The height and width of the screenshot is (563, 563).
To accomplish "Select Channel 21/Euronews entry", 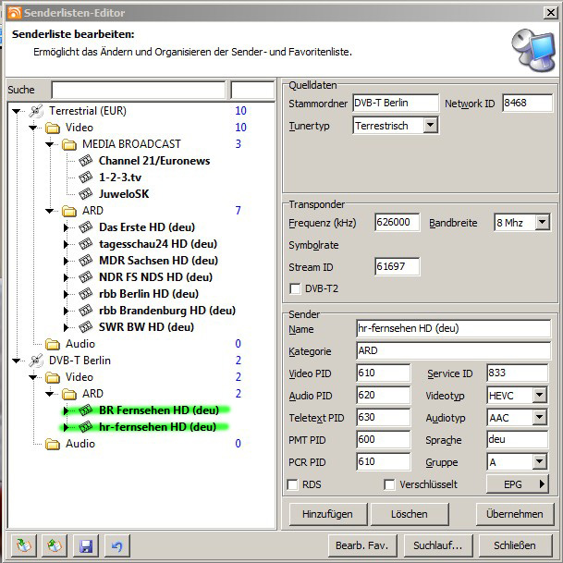I will 154,161.
